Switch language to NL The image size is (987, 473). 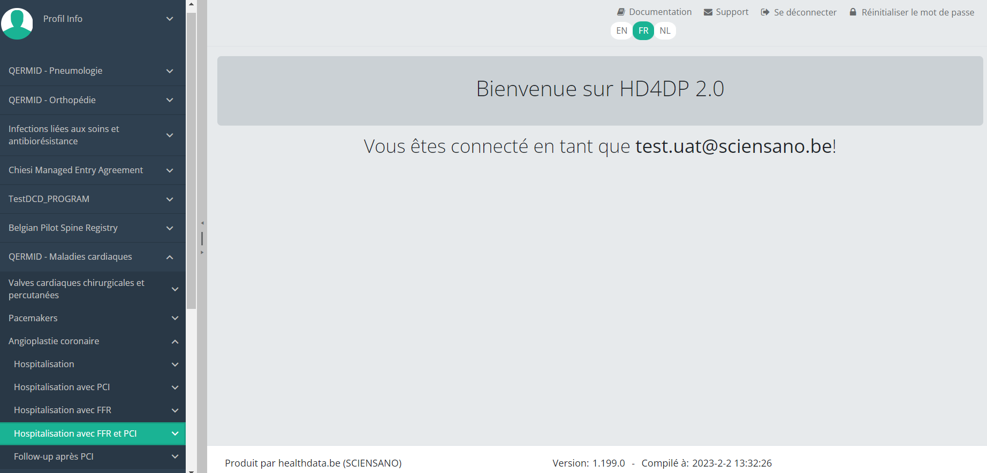(x=665, y=30)
